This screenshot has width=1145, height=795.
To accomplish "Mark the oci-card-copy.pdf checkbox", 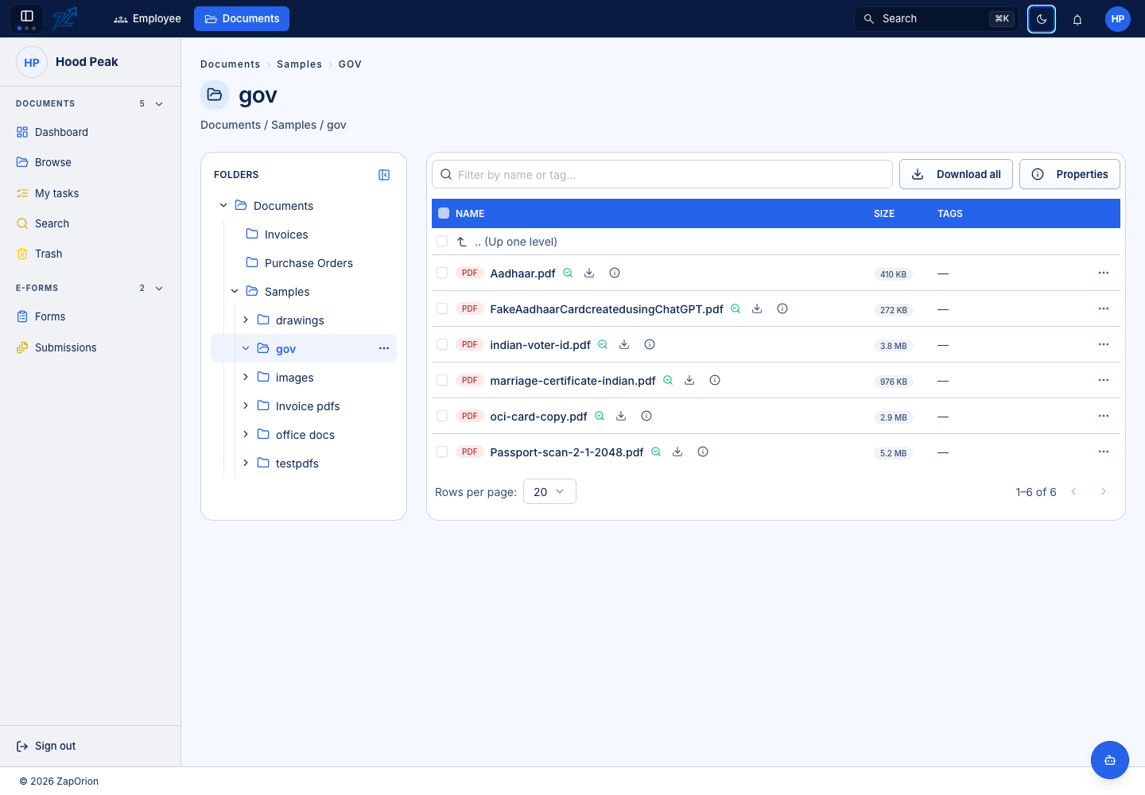I will click(x=442, y=416).
